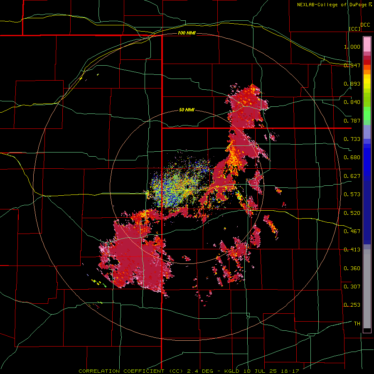Click the bright green segment of color bar
The width and height of the screenshot is (374, 374).
[367, 113]
